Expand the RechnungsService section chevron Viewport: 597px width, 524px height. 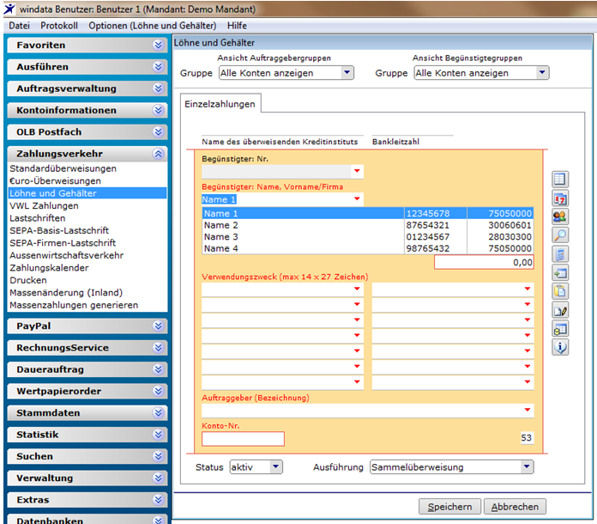[158, 348]
